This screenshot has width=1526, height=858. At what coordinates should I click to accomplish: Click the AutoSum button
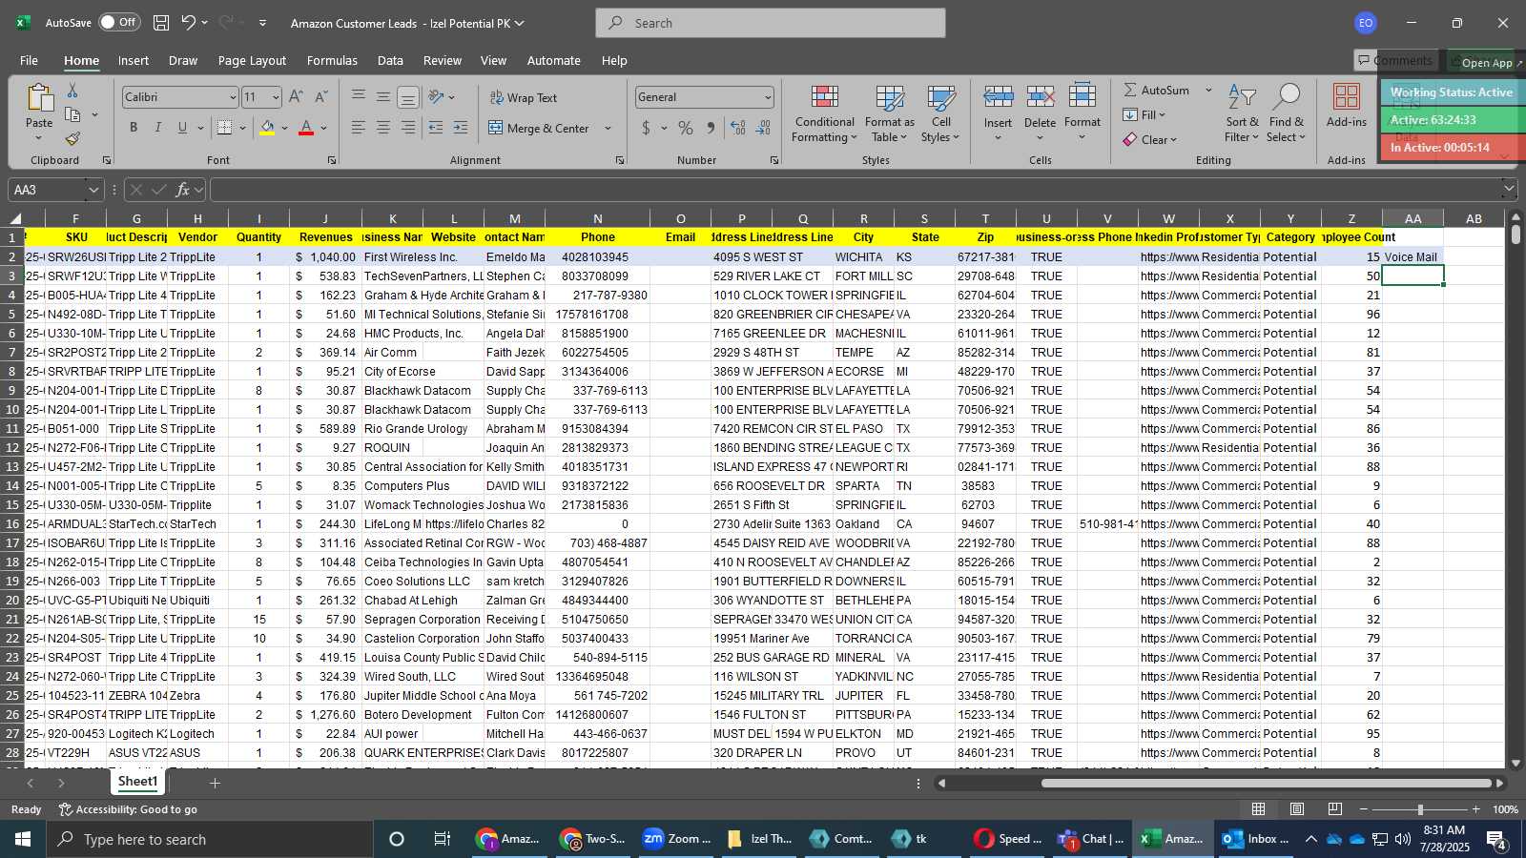1157,90
